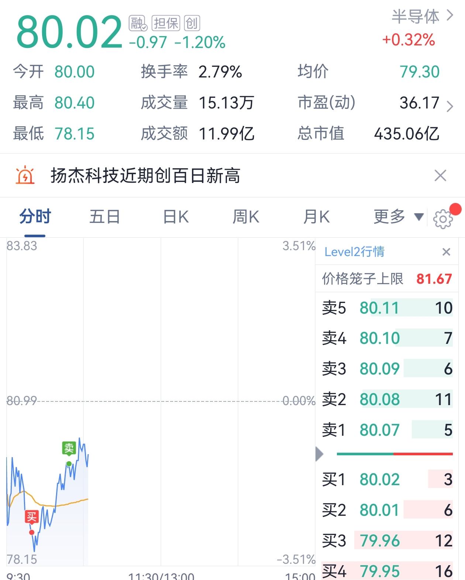The width and height of the screenshot is (465, 580).
Task: Close the Level2行情 panel
Action: click(x=446, y=252)
